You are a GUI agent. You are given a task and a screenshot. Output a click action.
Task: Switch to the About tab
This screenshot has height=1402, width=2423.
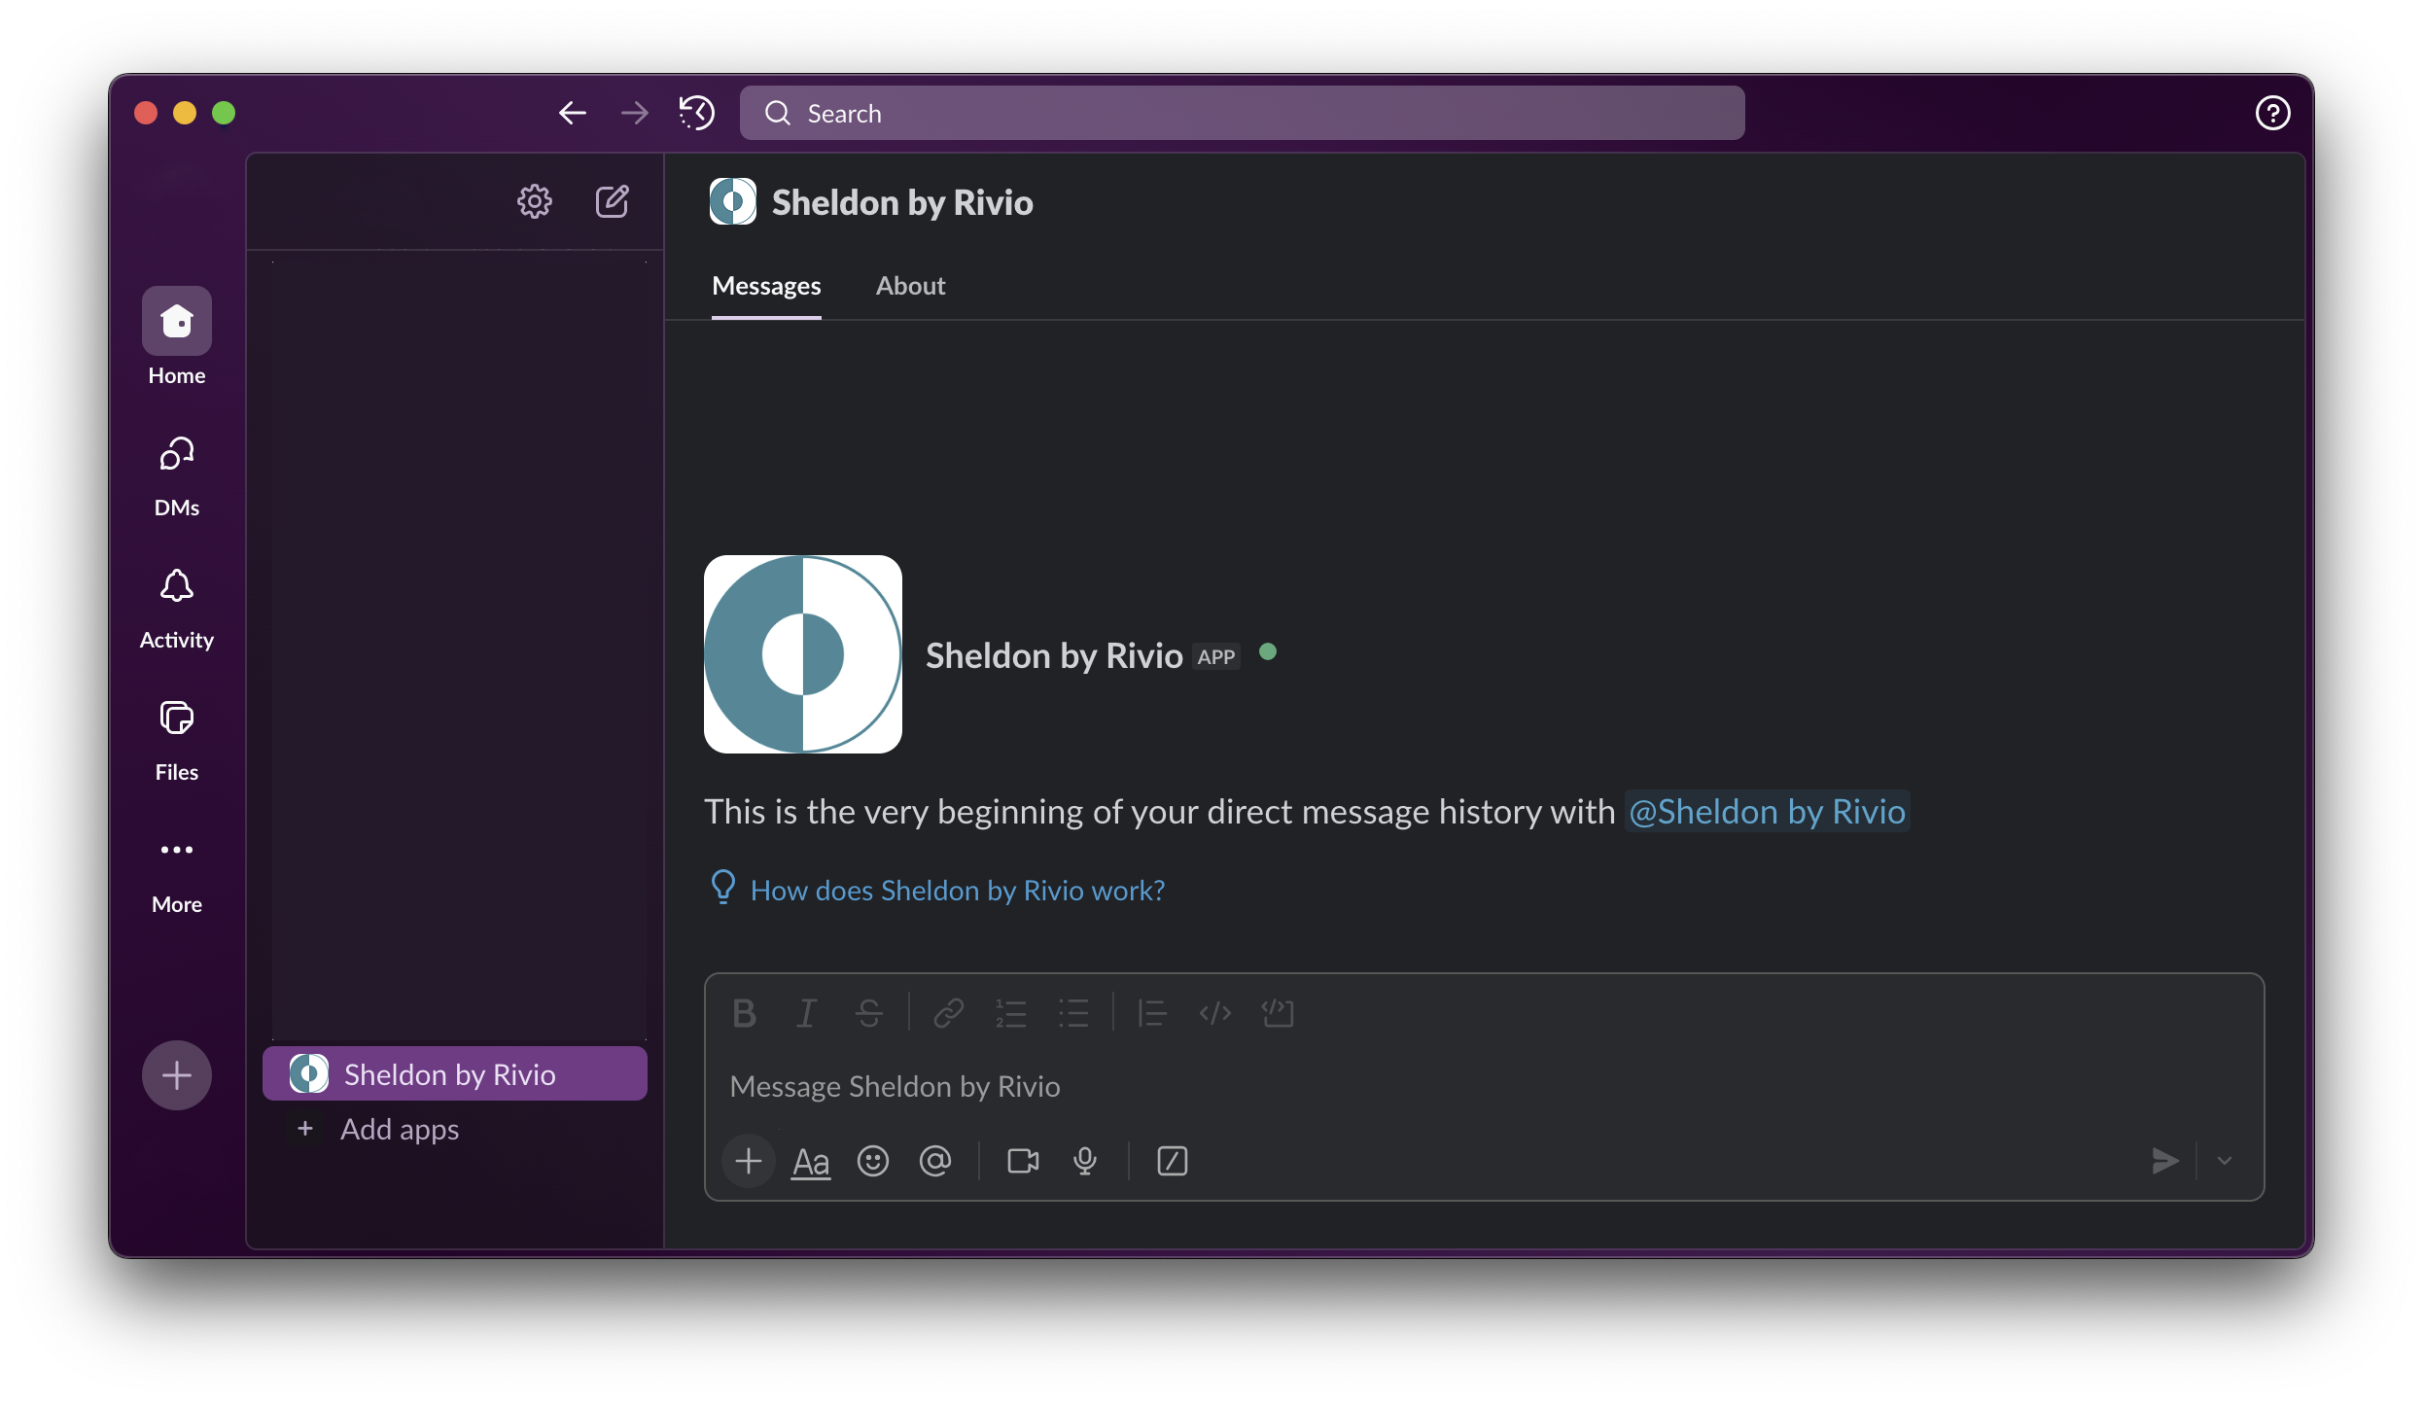coord(910,286)
